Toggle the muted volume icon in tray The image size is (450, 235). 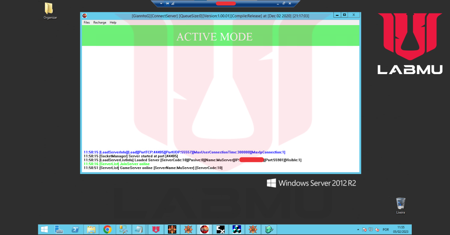tap(376, 229)
